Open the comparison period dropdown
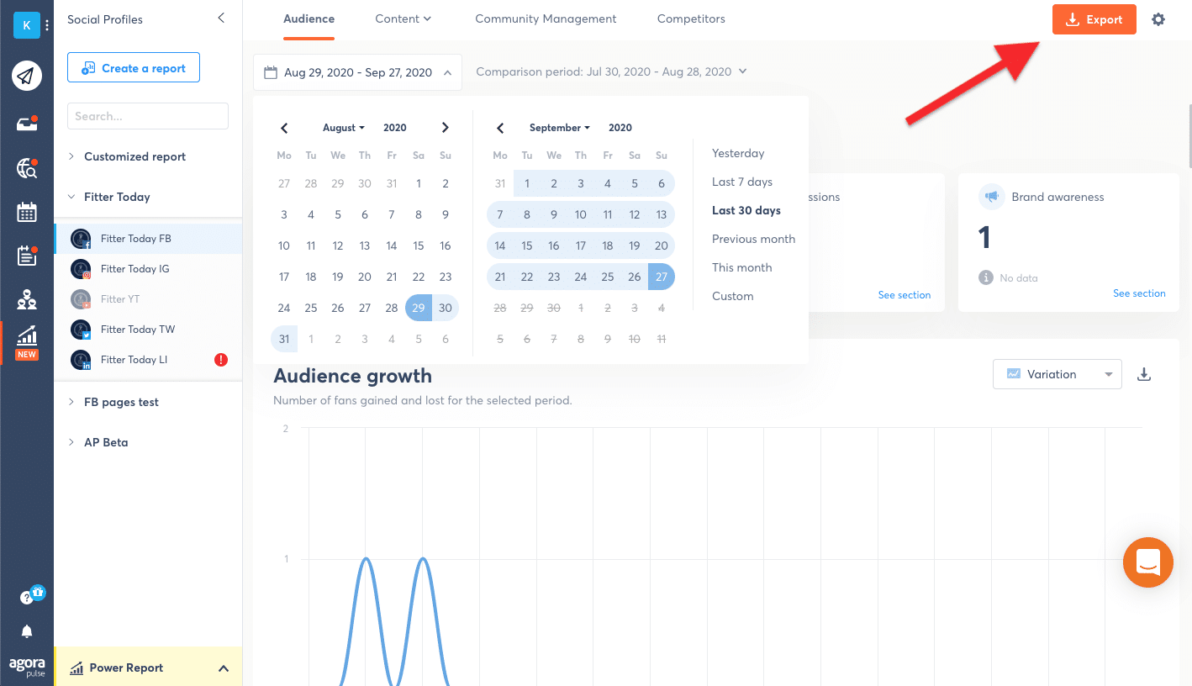This screenshot has width=1192, height=686. [611, 72]
